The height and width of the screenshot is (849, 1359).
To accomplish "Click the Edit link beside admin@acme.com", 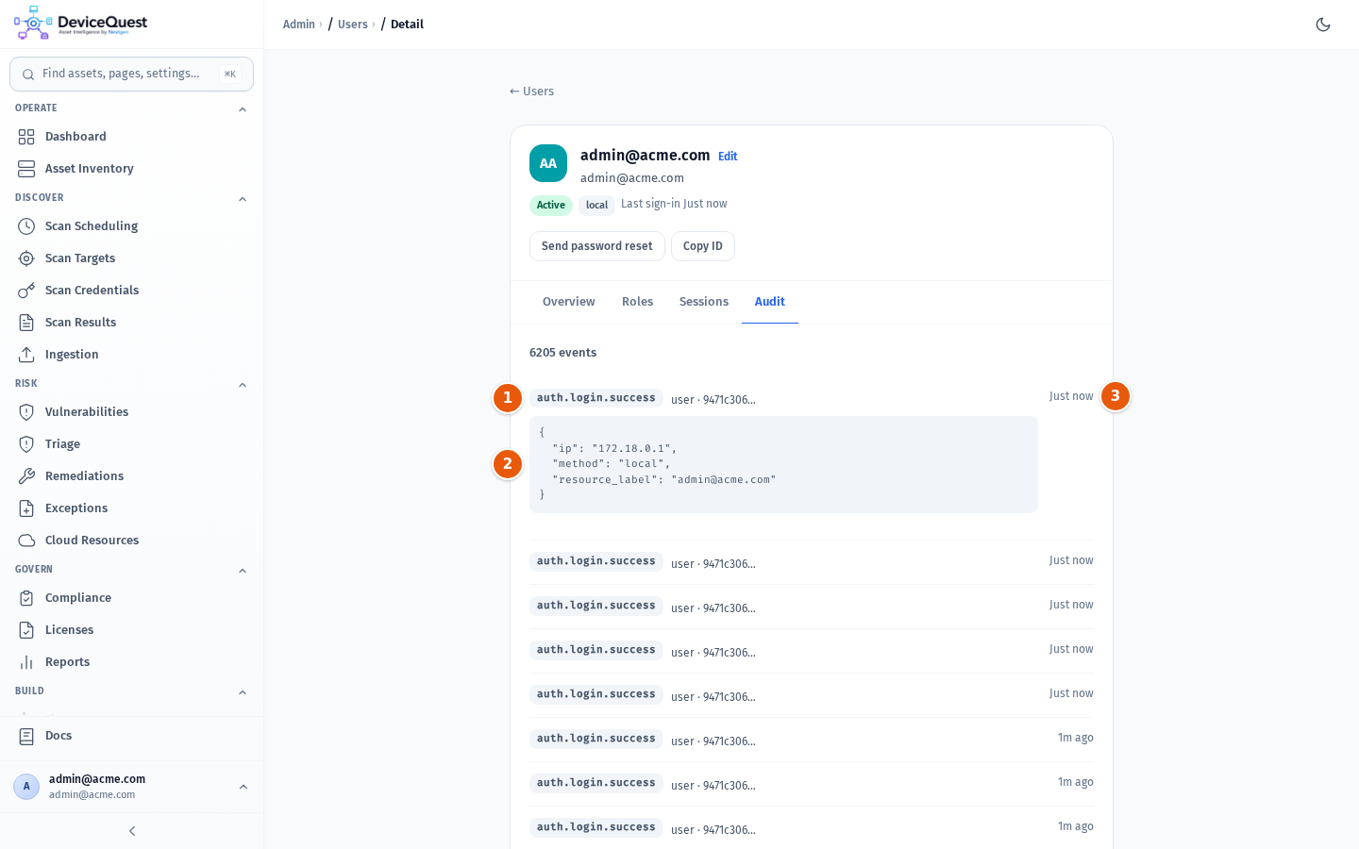I will coord(728,157).
